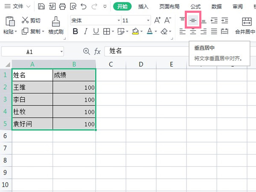Click the Save icon in the quick toolbar
The image size is (256, 192).
click(x=41, y=7)
